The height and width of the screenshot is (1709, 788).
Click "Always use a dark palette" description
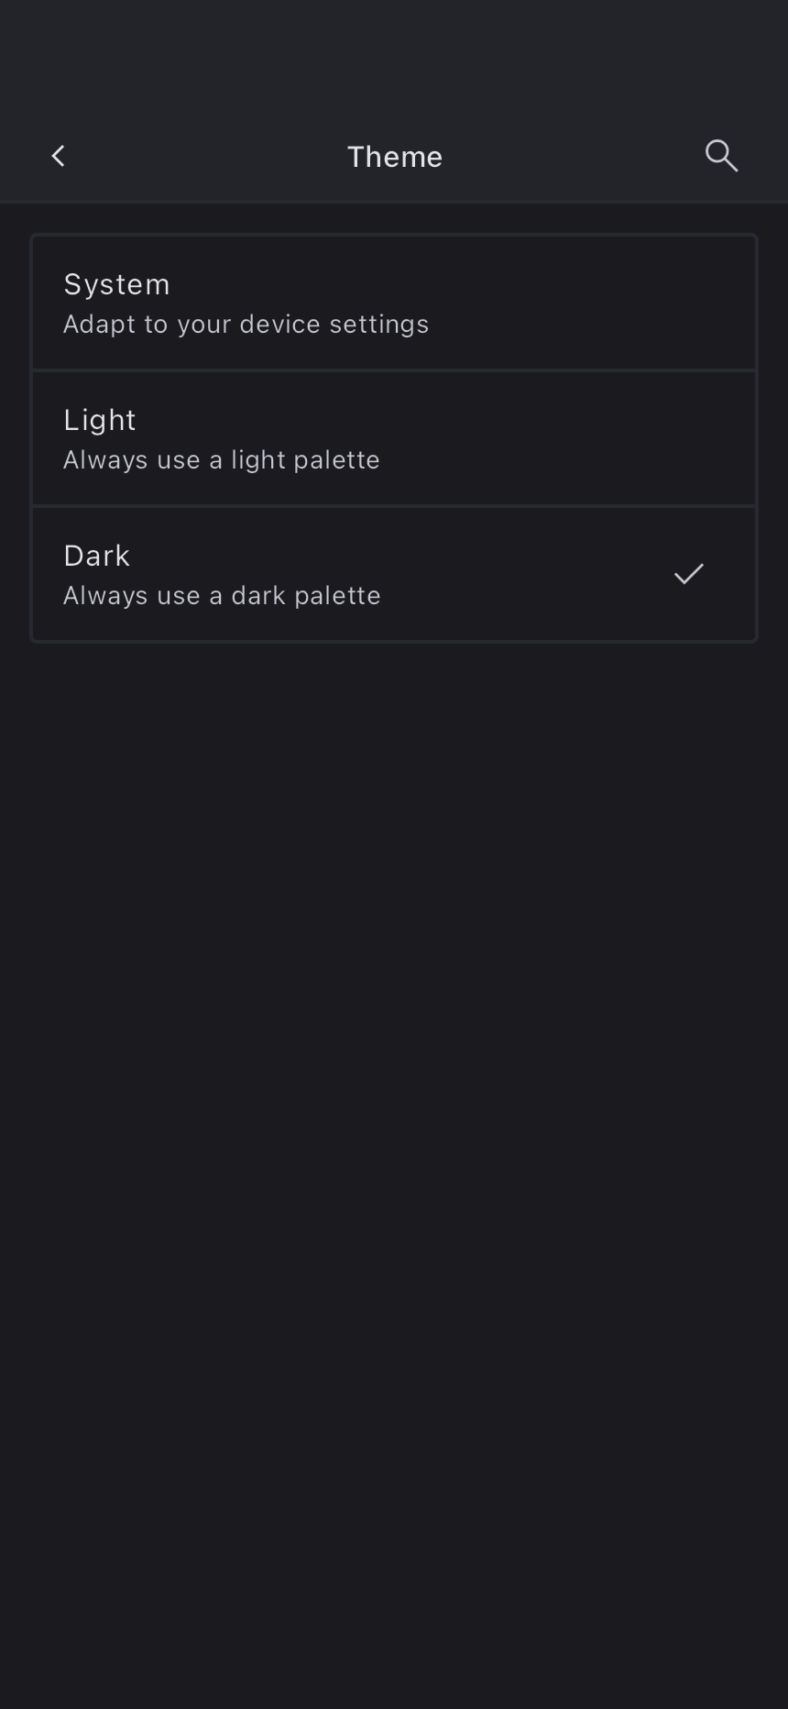pyautogui.click(x=222, y=596)
